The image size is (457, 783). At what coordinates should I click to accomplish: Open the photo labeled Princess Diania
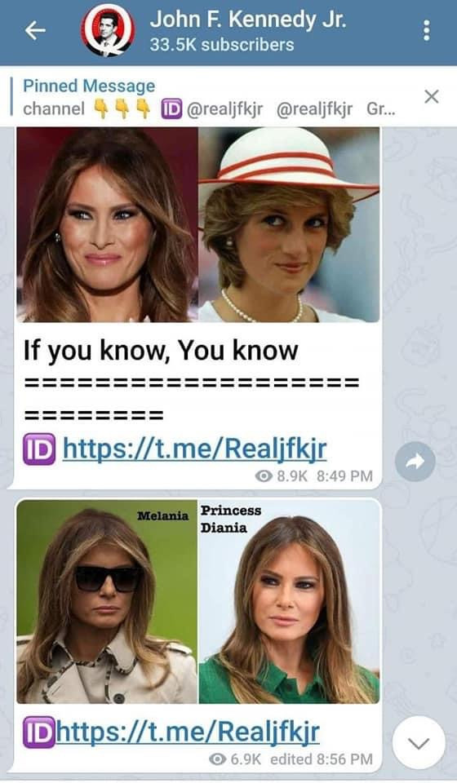click(x=289, y=602)
